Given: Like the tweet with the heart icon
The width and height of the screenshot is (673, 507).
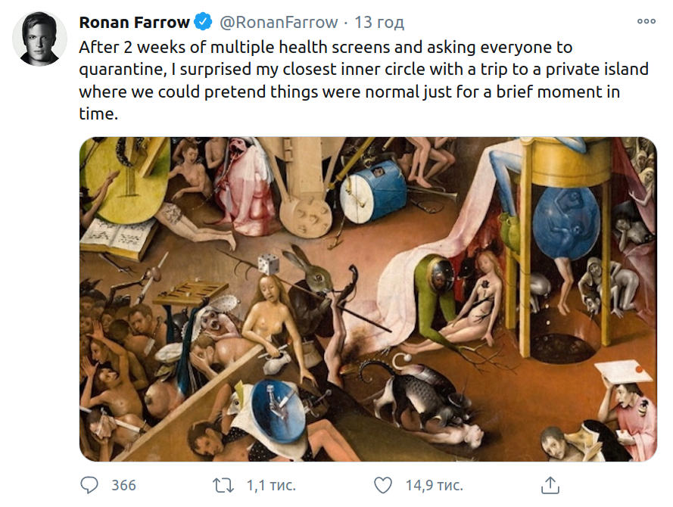Looking at the screenshot, I should (384, 484).
